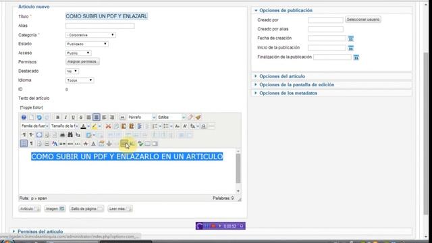Toggle Strikethrough formatting
Image resolution: width=432 pixels, height=243 pixels.
[81, 117]
